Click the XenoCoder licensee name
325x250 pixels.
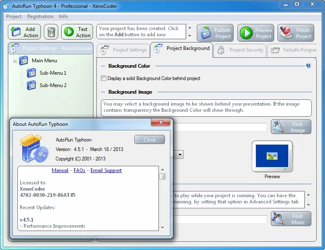pos(32,189)
